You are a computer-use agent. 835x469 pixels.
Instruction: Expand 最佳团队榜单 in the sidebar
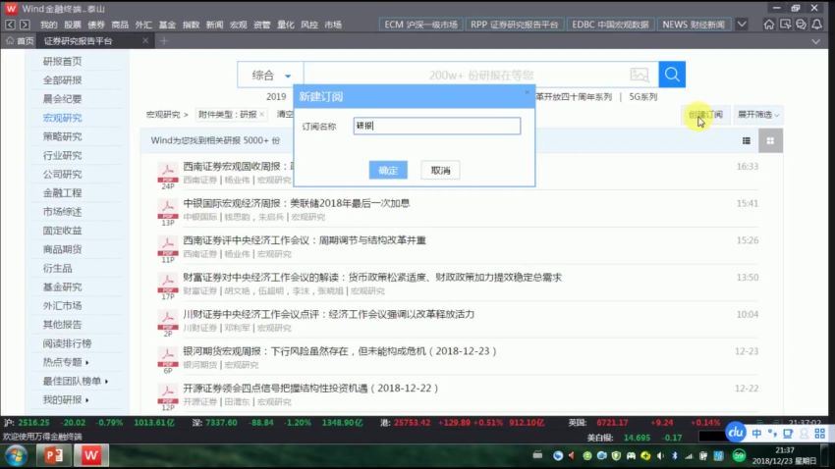pyautogui.click(x=75, y=381)
